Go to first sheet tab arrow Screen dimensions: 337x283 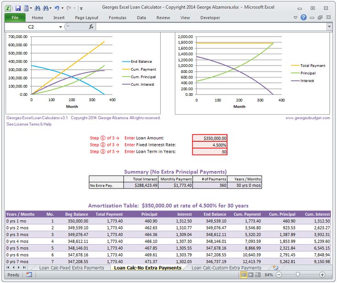8,267
